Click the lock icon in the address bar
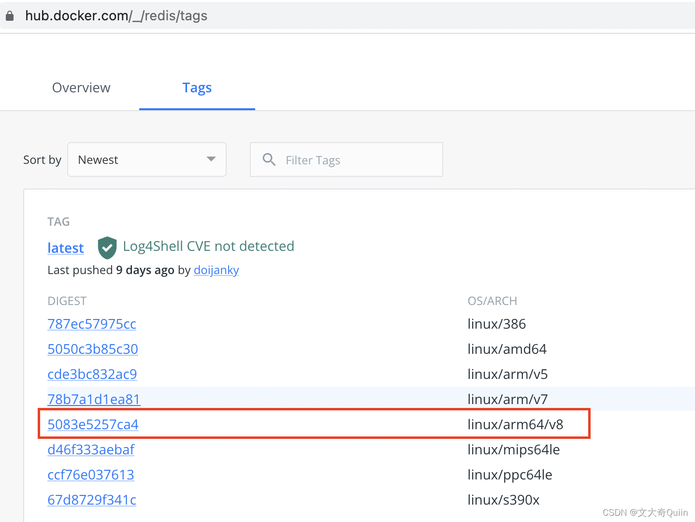 pos(10,16)
